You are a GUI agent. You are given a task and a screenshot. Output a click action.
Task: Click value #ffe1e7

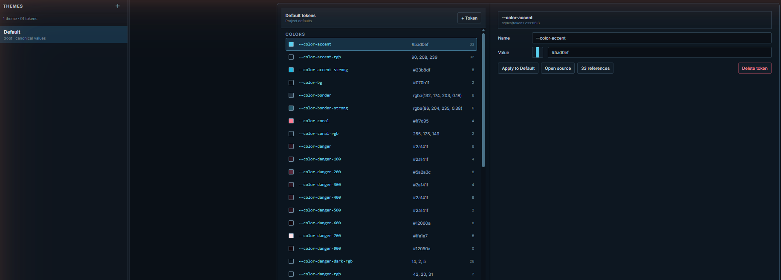420,236
